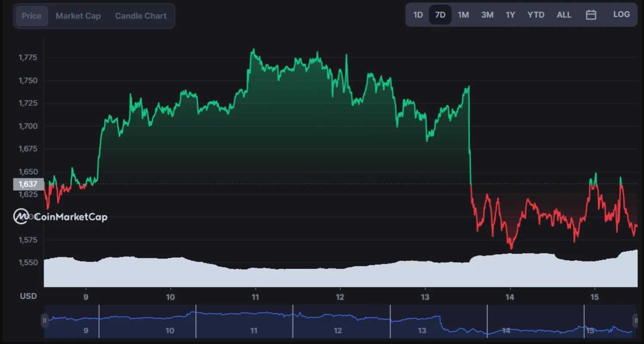The image size is (644, 344).
Task: Show the 1Y price range
Action: pos(510,15)
